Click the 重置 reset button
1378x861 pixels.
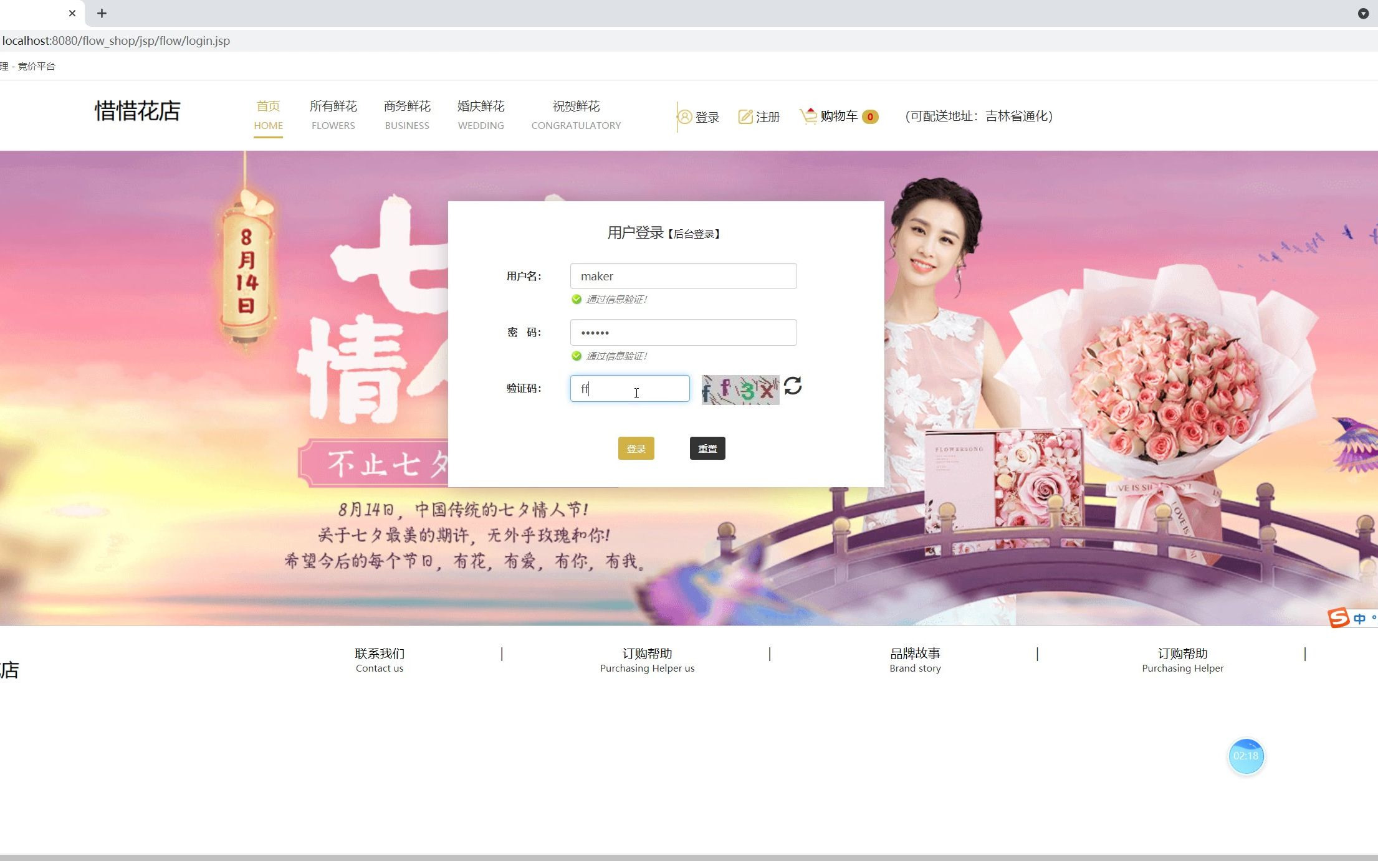coord(707,449)
